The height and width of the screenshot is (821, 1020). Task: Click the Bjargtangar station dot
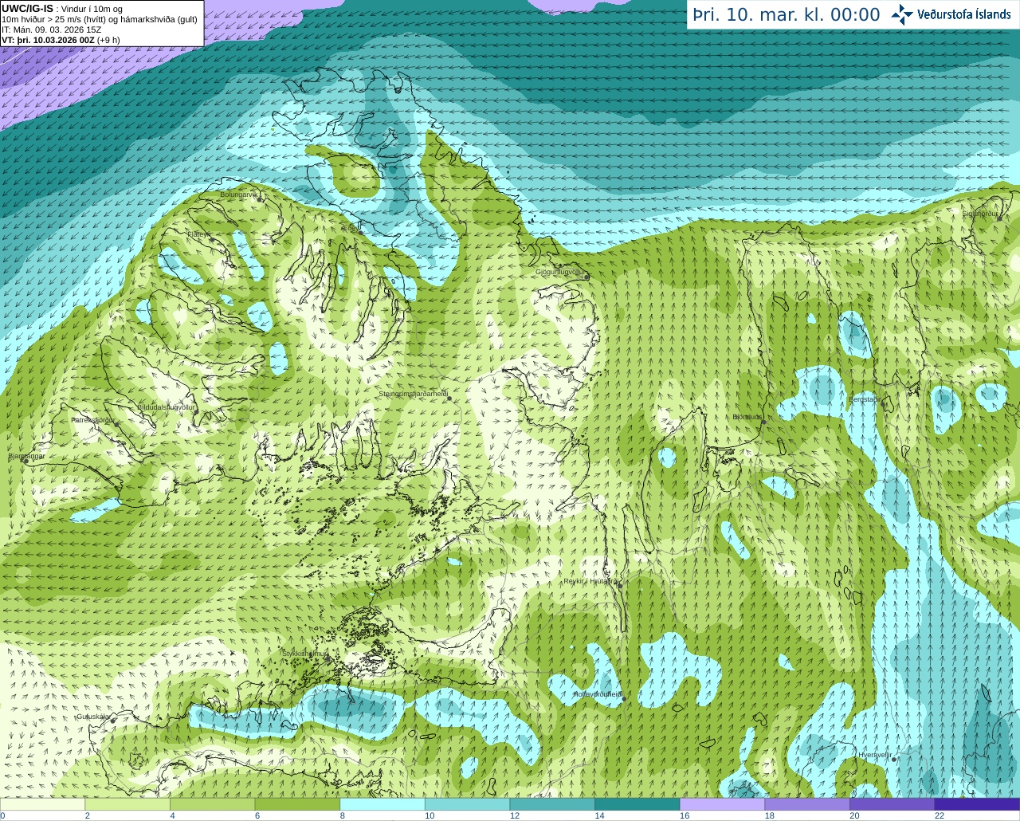pyautogui.click(x=26, y=461)
